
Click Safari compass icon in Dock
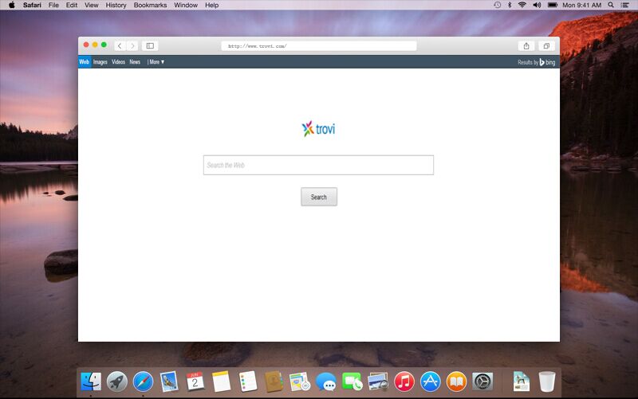[x=144, y=381]
